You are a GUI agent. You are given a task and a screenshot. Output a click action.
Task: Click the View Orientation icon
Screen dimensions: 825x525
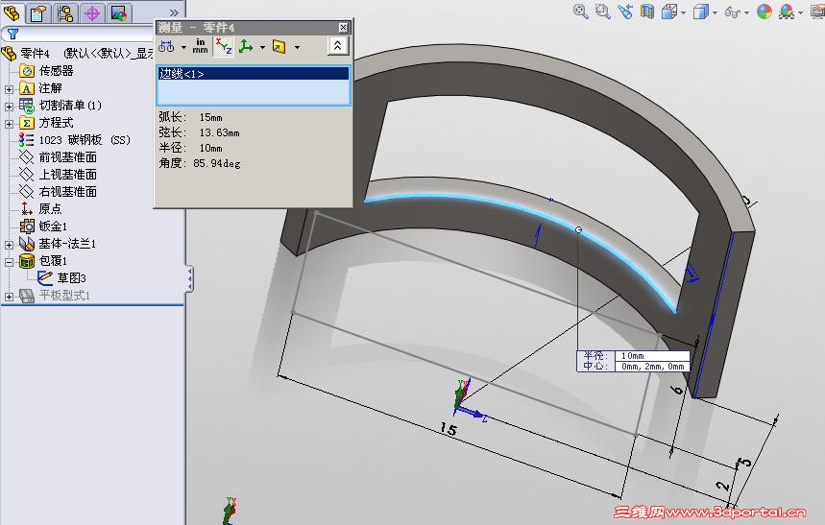669,12
